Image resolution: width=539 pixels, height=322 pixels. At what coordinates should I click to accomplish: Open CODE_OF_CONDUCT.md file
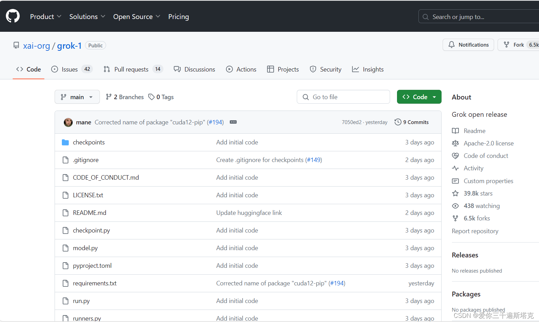click(x=106, y=178)
